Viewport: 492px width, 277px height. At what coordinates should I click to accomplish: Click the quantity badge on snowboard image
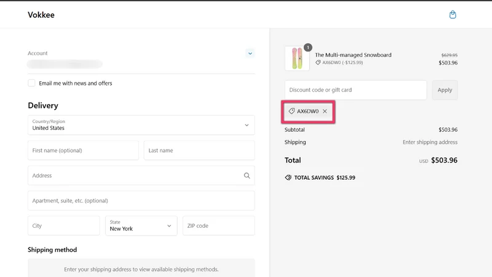click(x=308, y=47)
